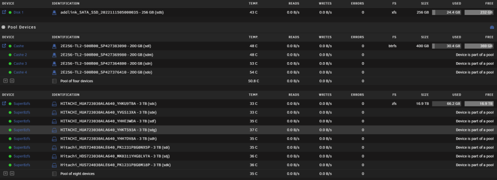Open the Disk 1 device link
This screenshot has height=180, width=497.
click(18, 12)
